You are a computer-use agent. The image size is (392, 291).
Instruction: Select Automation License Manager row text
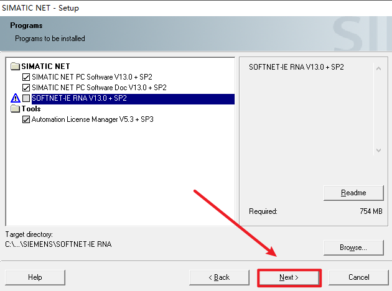[93, 119]
